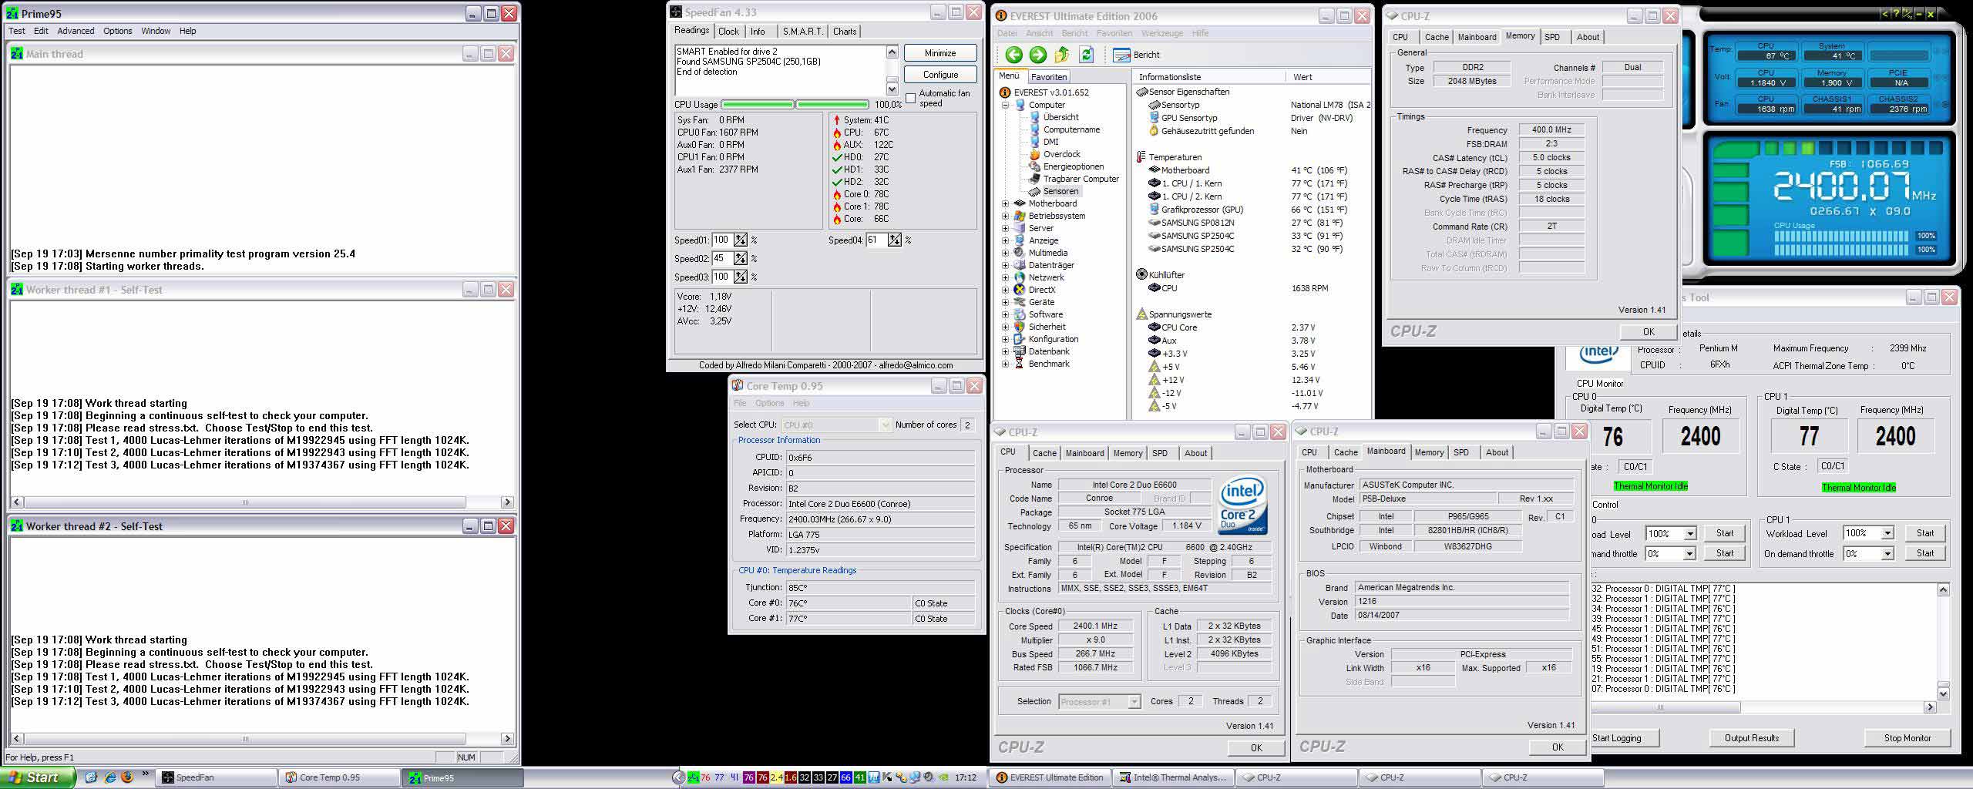Open the DMI entry icon in EVEREST

1034,142
